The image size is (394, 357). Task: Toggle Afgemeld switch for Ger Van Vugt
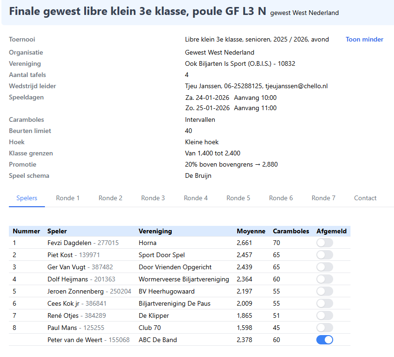pyautogui.click(x=324, y=267)
